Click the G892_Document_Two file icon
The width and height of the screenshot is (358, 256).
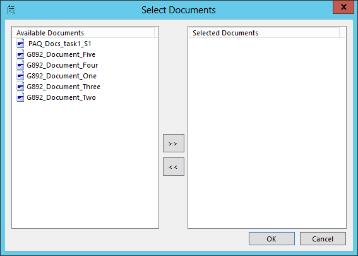pyautogui.click(x=20, y=97)
